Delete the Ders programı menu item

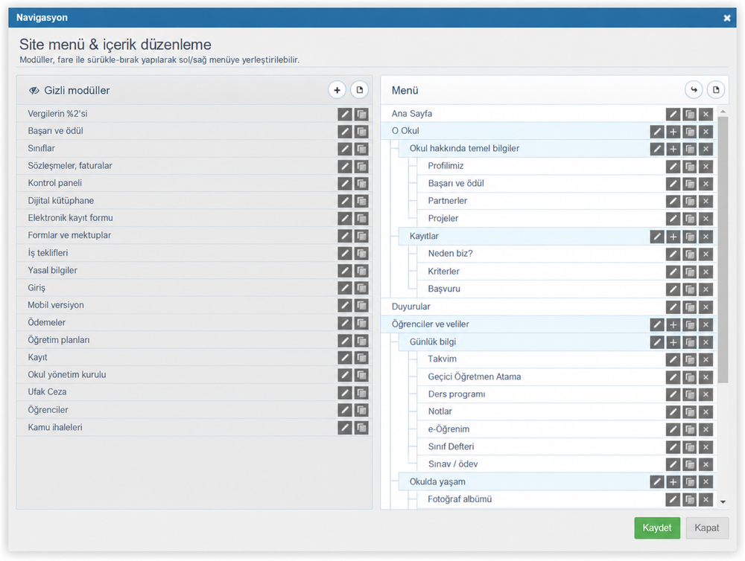click(x=706, y=394)
